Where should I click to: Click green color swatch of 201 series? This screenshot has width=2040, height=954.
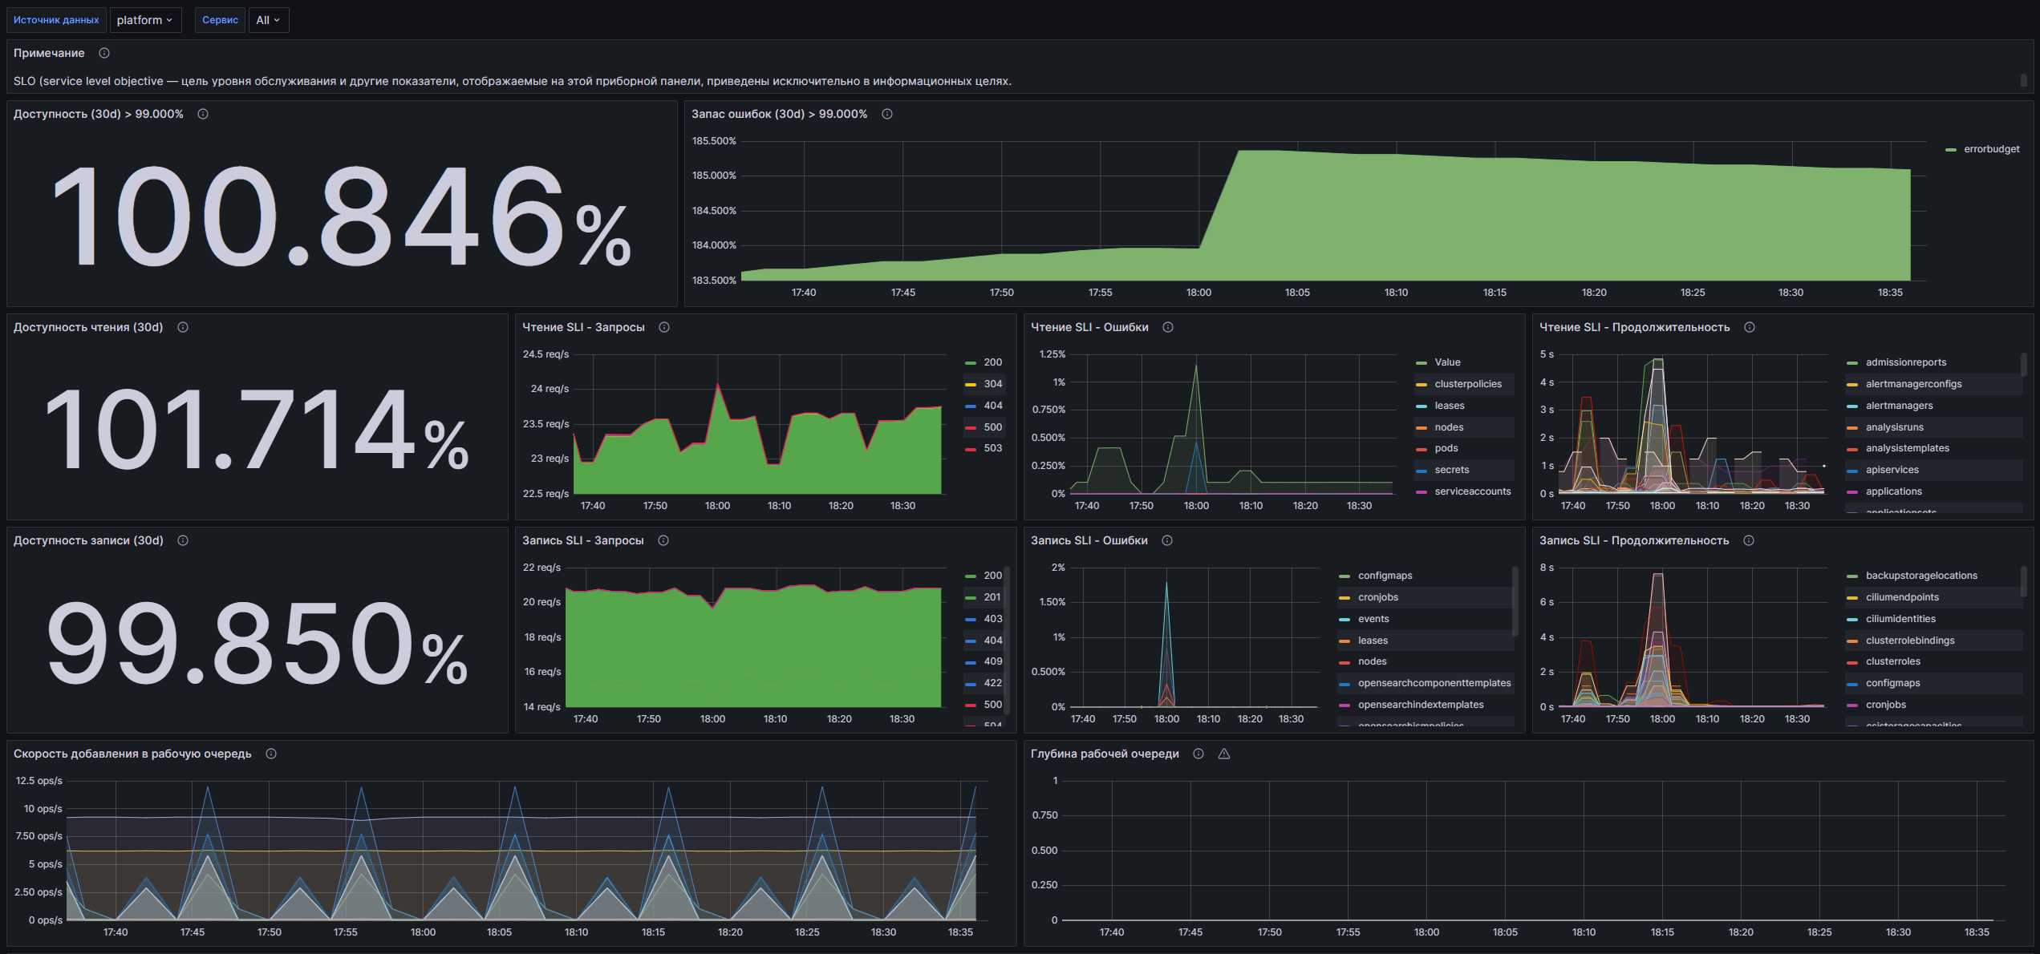tap(971, 598)
